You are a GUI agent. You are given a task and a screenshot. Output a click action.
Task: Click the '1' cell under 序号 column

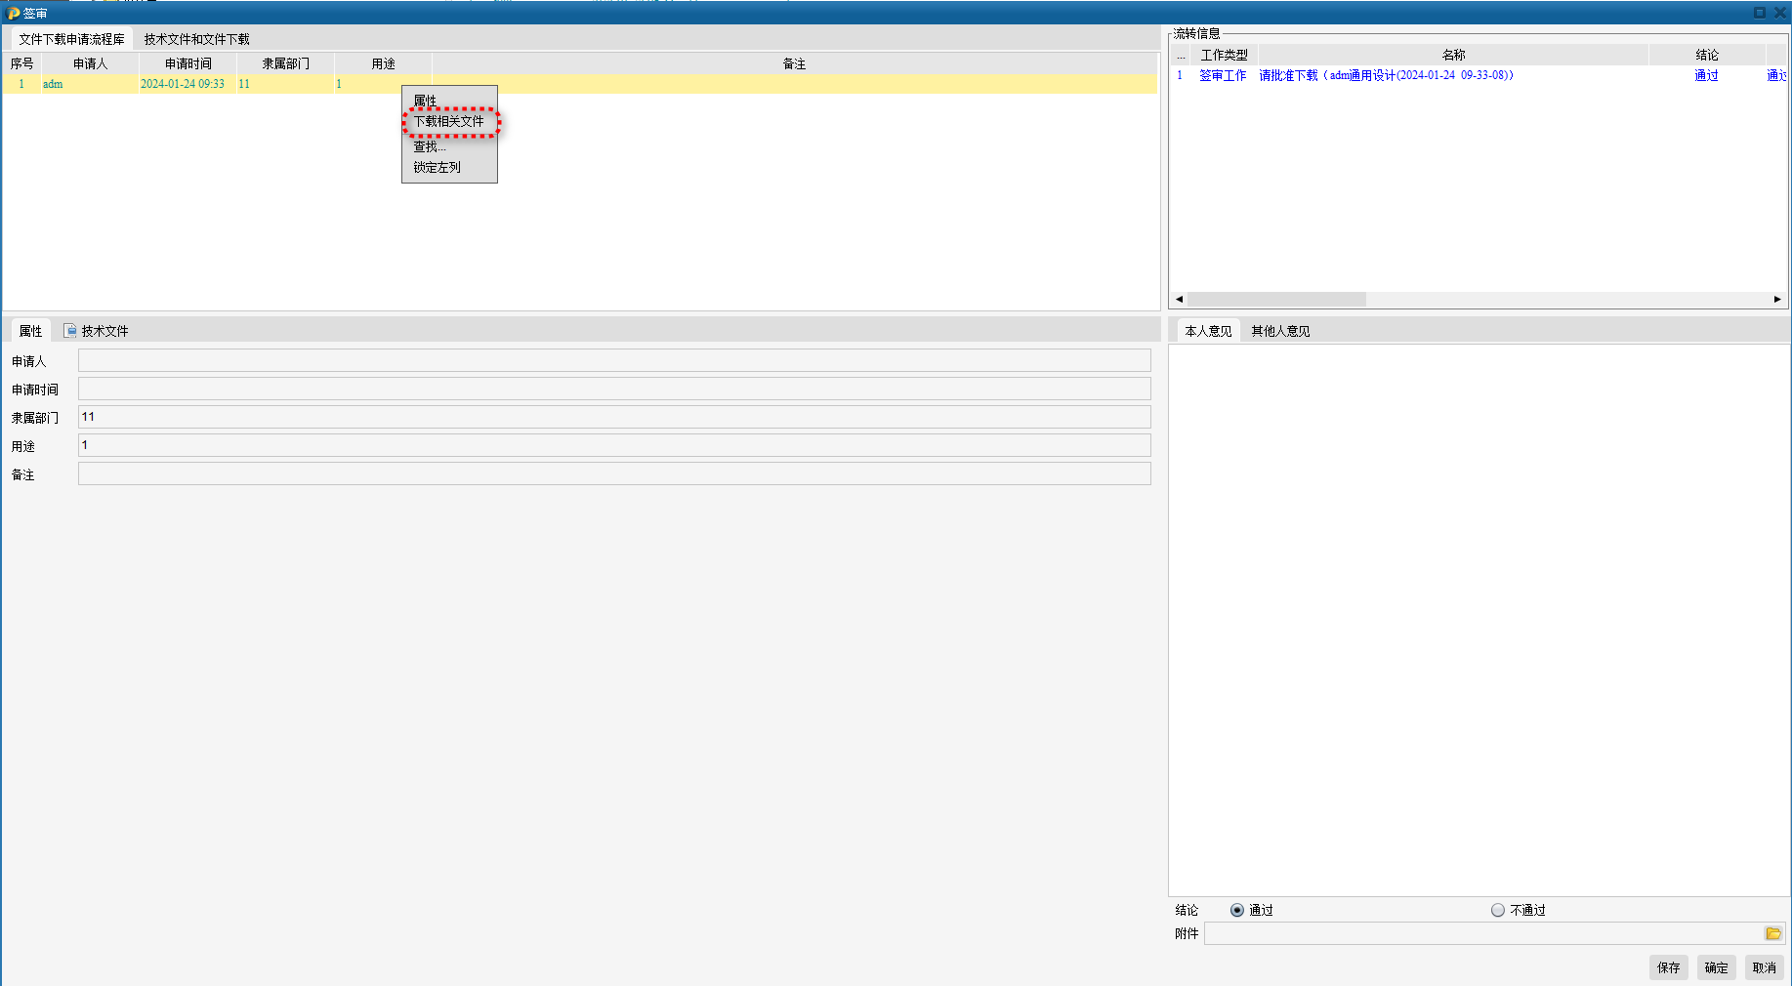[x=21, y=84]
